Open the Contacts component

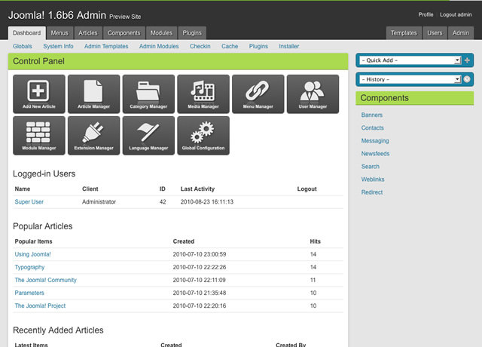pyautogui.click(x=372, y=127)
